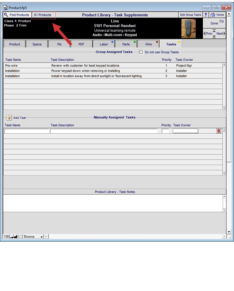The height and width of the screenshot is (291, 234).
Task: Switch to the Product tab
Action: pos(15,44)
